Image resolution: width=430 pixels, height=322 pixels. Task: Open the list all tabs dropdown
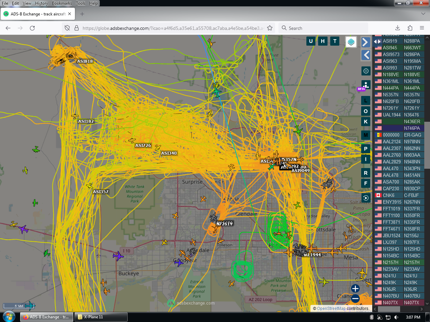click(x=423, y=14)
